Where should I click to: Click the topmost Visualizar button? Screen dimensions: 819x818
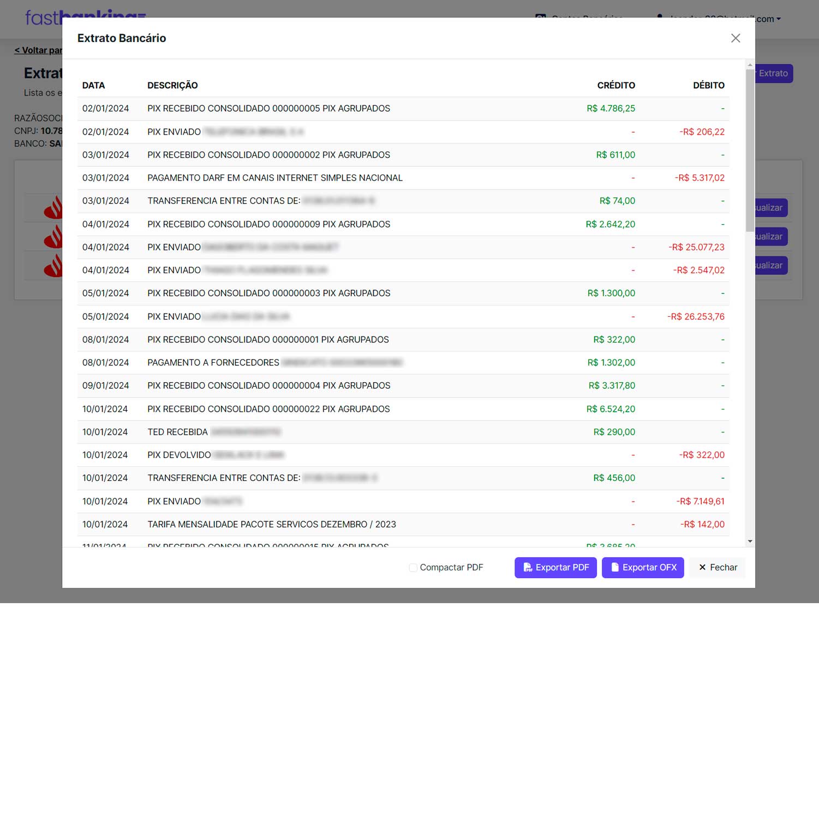770,208
